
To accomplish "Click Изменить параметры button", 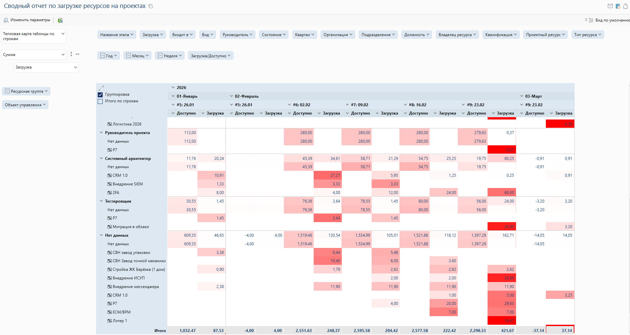I will tap(27, 20).
